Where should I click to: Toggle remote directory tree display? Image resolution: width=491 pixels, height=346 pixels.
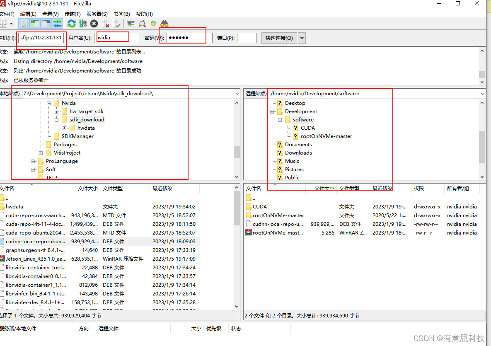click(46, 24)
